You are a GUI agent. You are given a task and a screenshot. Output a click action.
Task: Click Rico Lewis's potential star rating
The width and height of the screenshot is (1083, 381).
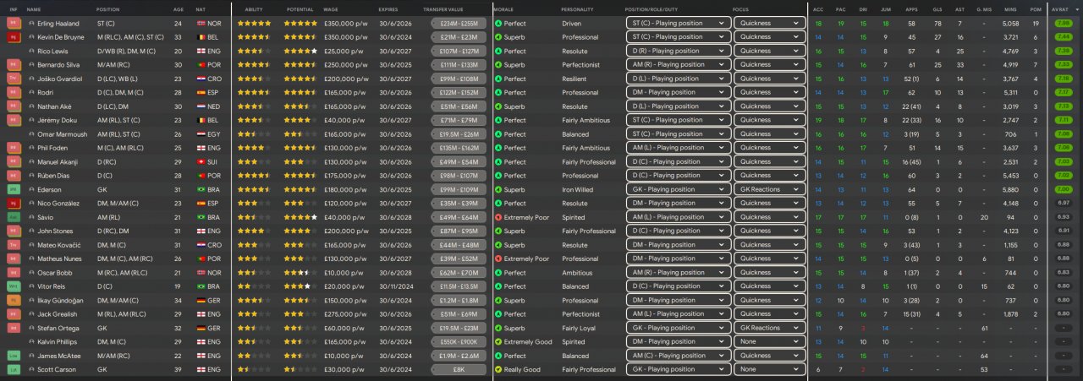[301, 52]
